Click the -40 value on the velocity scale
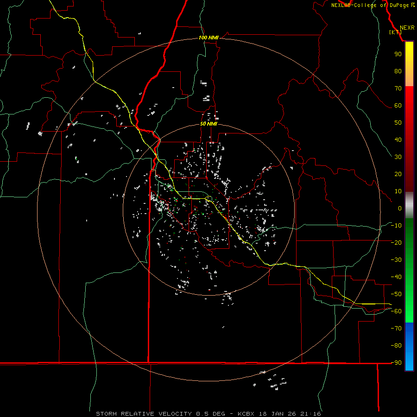 coord(396,277)
